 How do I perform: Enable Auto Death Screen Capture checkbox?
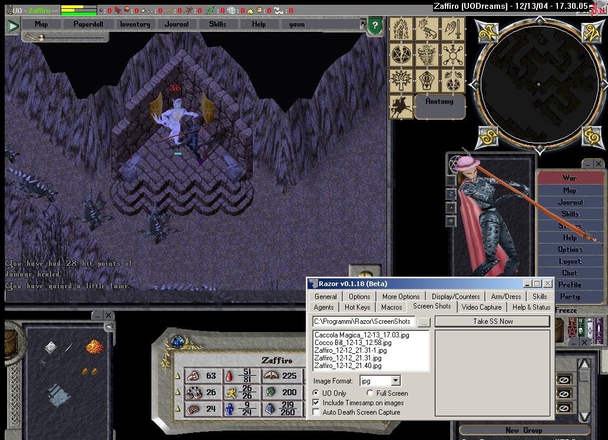click(x=316, y=412)
